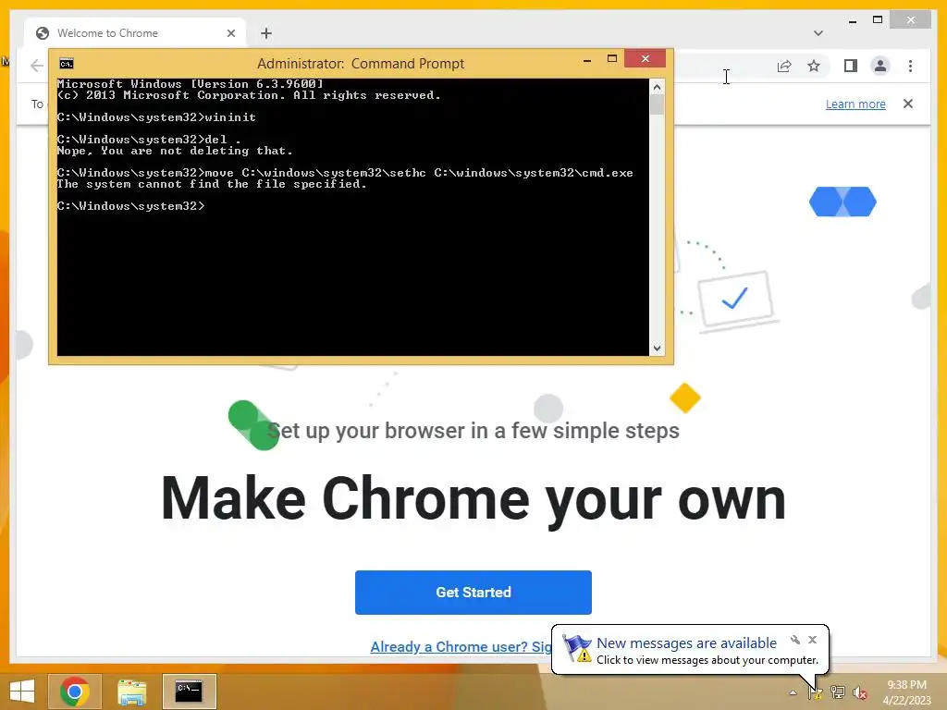Viewport: 947px width, 710px height.
Task: Open new tab with plus button
Action: [266, 33]
